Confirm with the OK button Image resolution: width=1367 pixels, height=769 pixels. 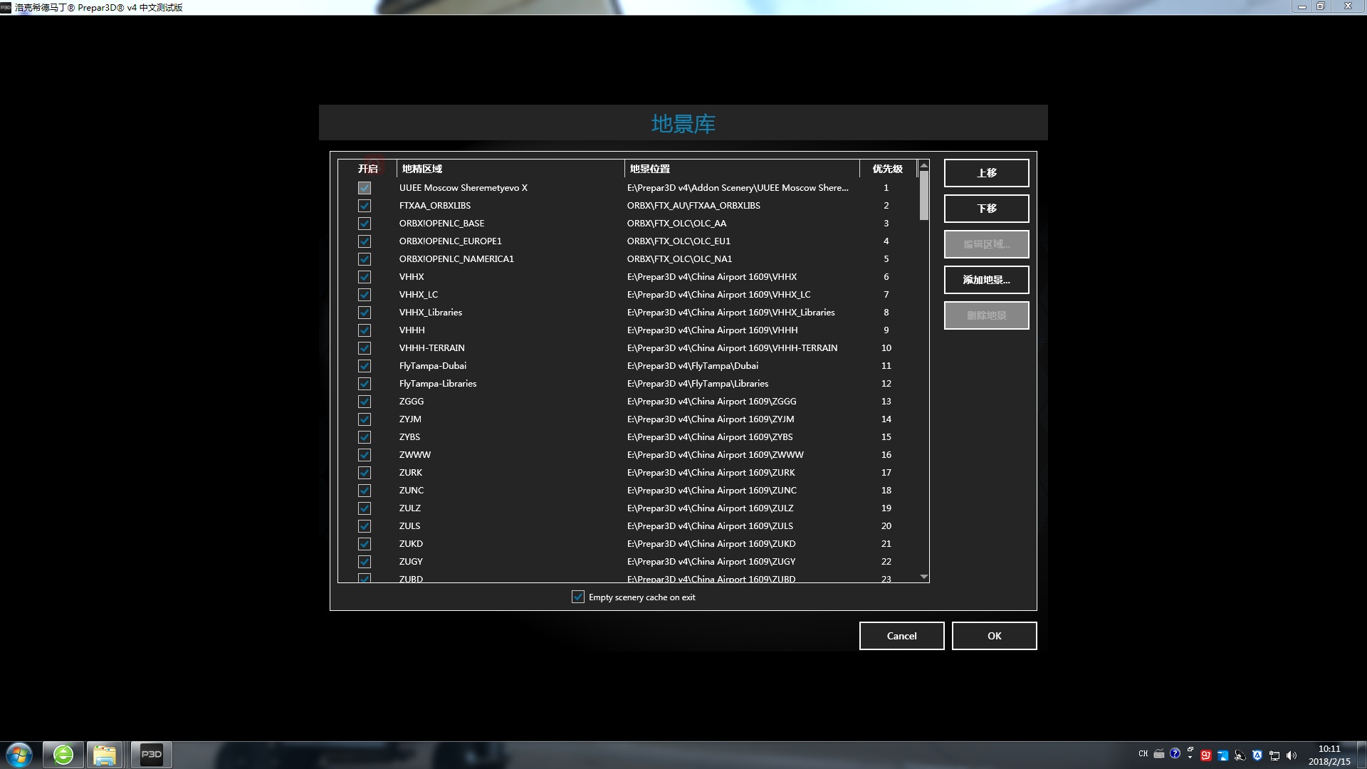tap(995, 636)
